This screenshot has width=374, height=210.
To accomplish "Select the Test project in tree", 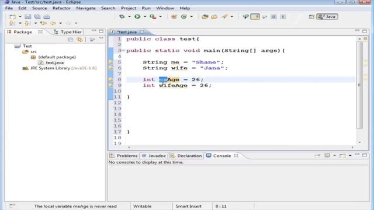I will click(x=27, y=46).
